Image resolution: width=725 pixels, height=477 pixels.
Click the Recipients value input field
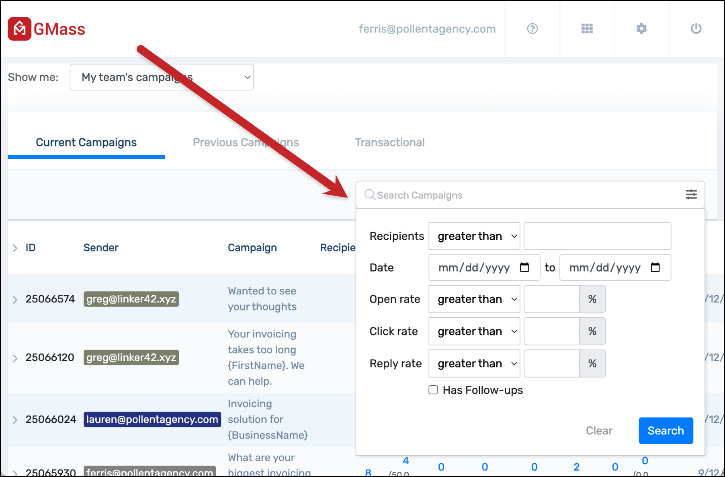tap(597, 236)
